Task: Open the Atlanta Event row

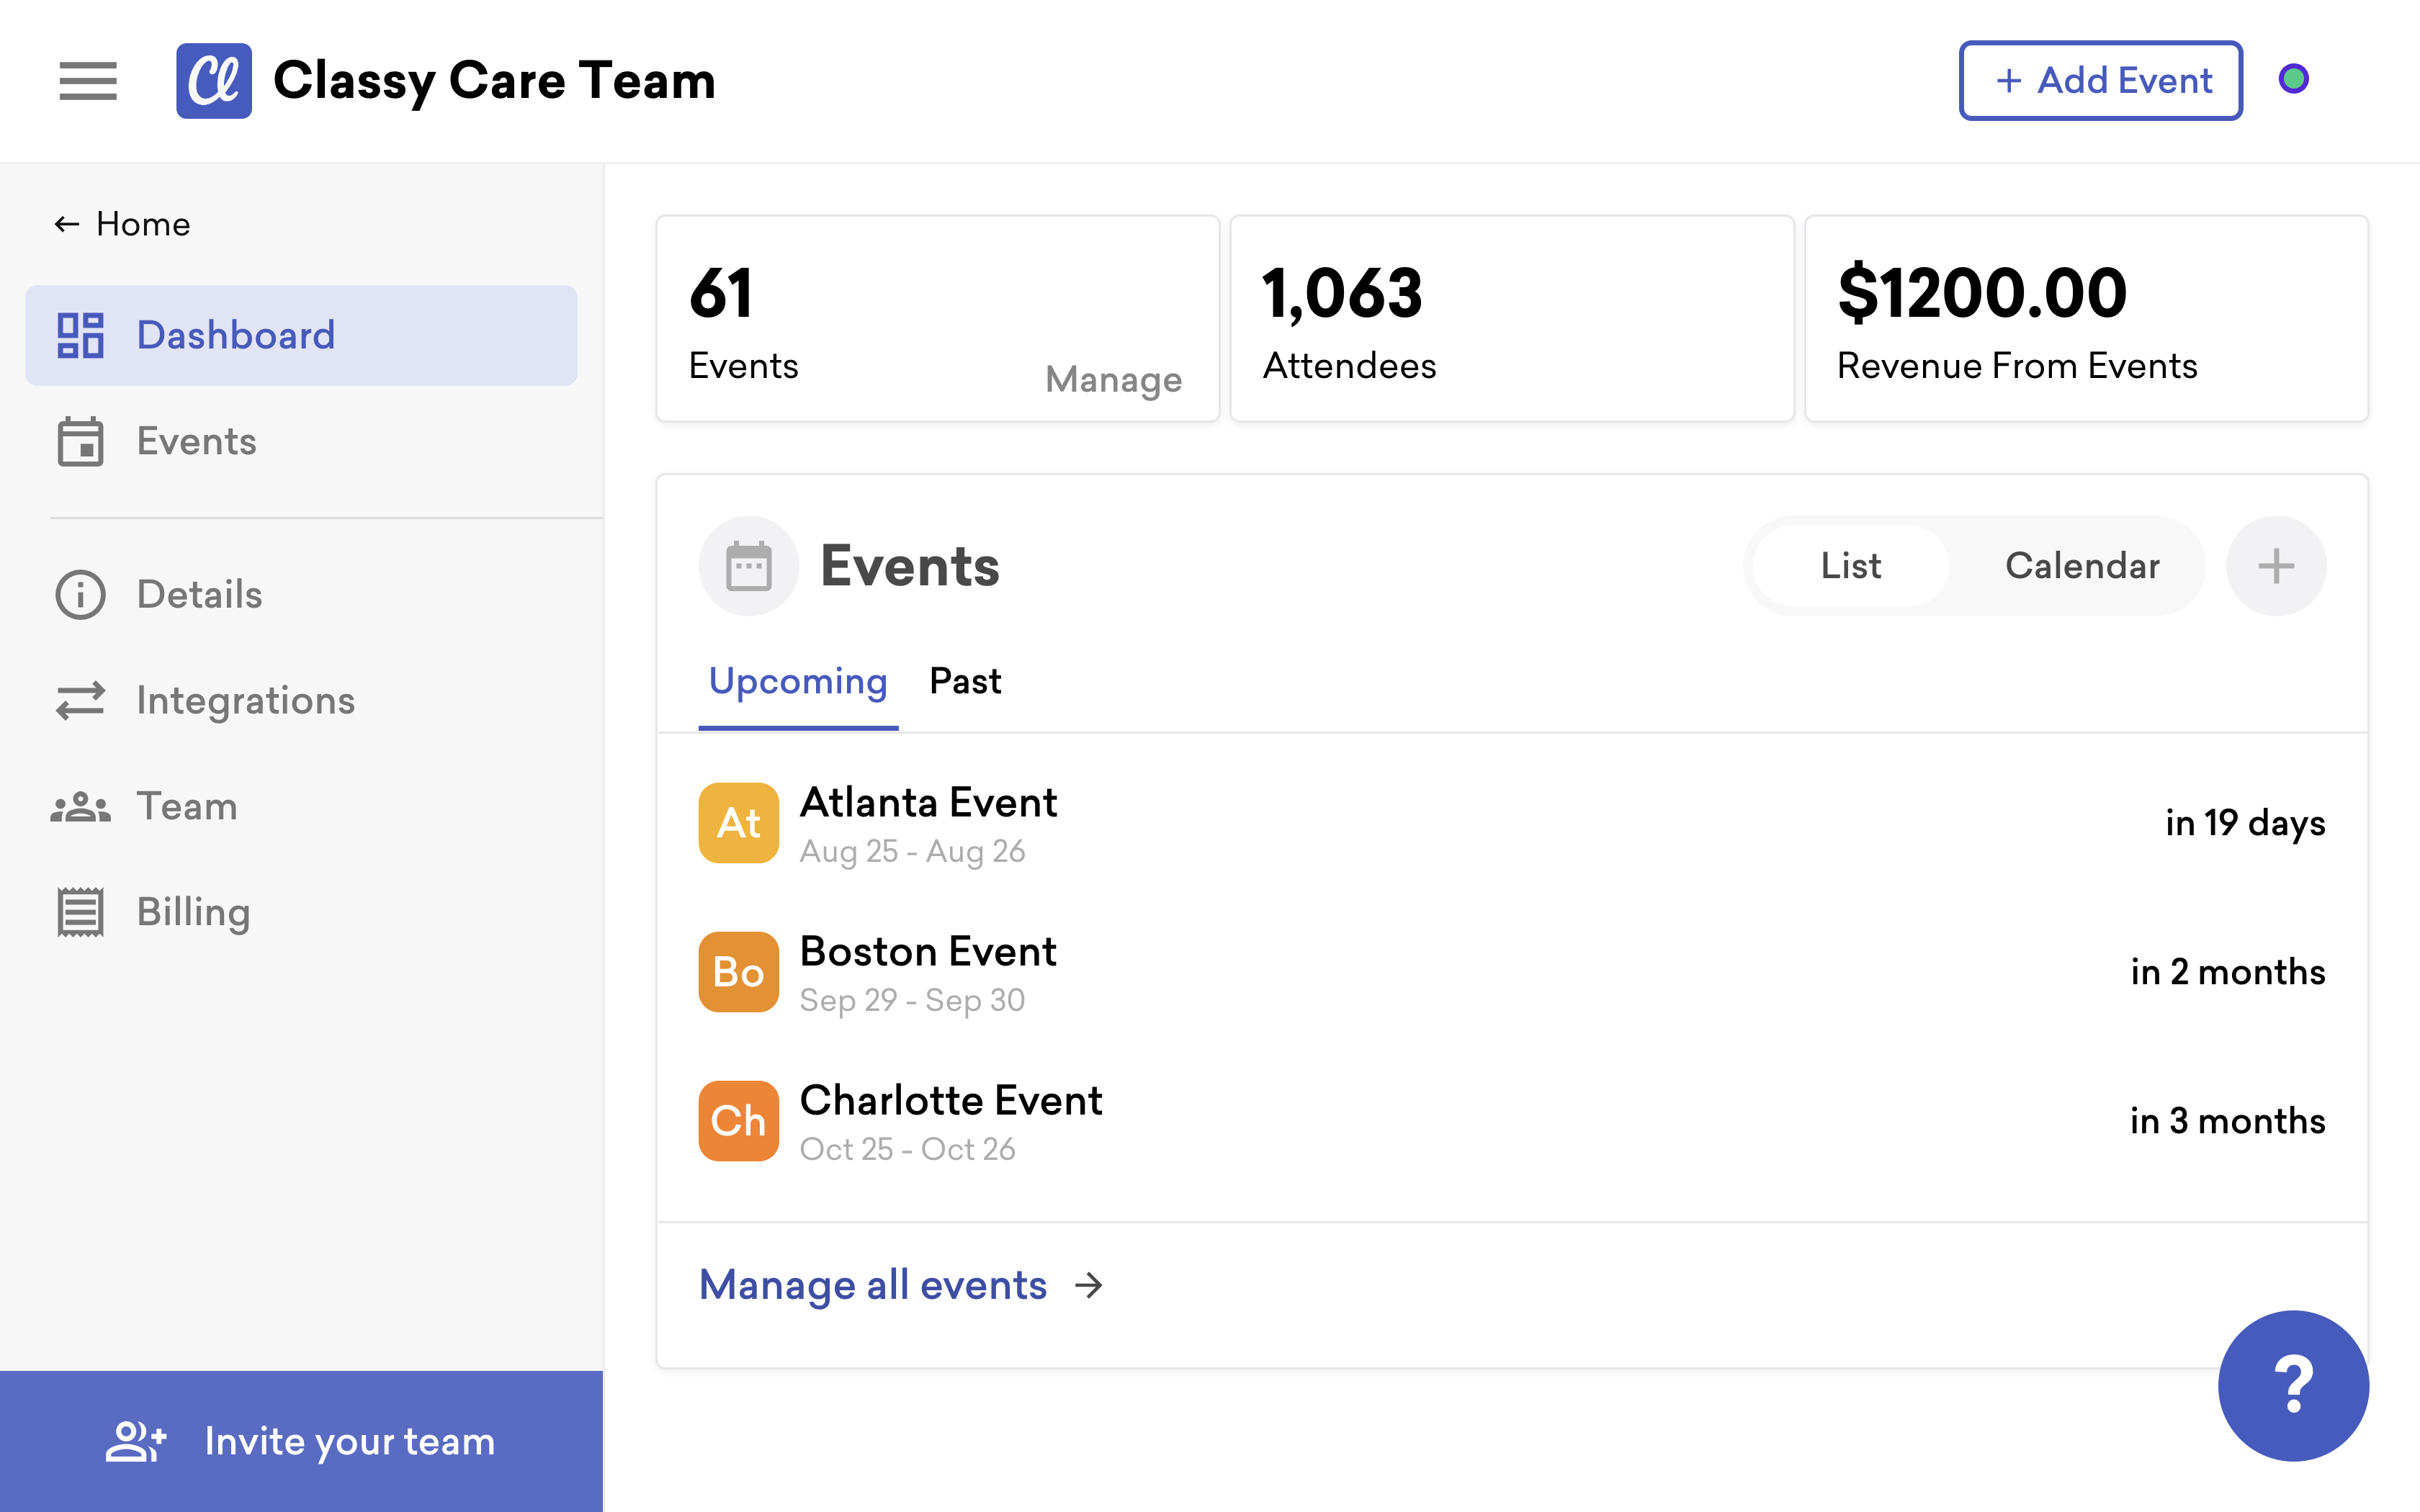Action: coord(1511,823)
